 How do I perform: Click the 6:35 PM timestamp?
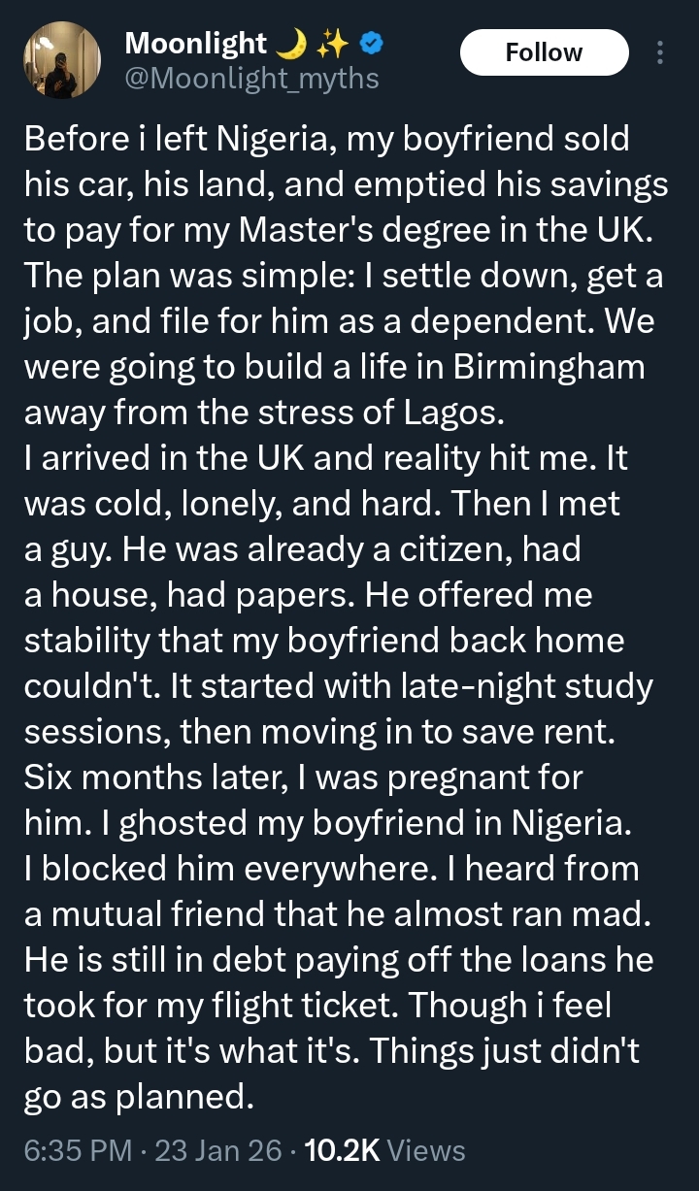pyautogui.click(x=78, y=1150)
